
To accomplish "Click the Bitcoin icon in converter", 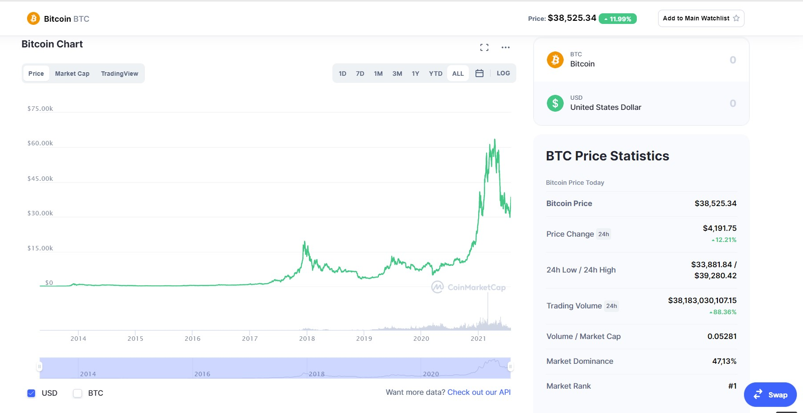I will pyautogui.click(x=555, y=60).
